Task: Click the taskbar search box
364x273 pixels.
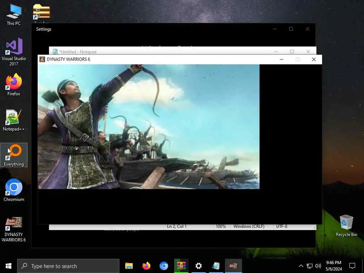Action: click(x=68, y=266)
